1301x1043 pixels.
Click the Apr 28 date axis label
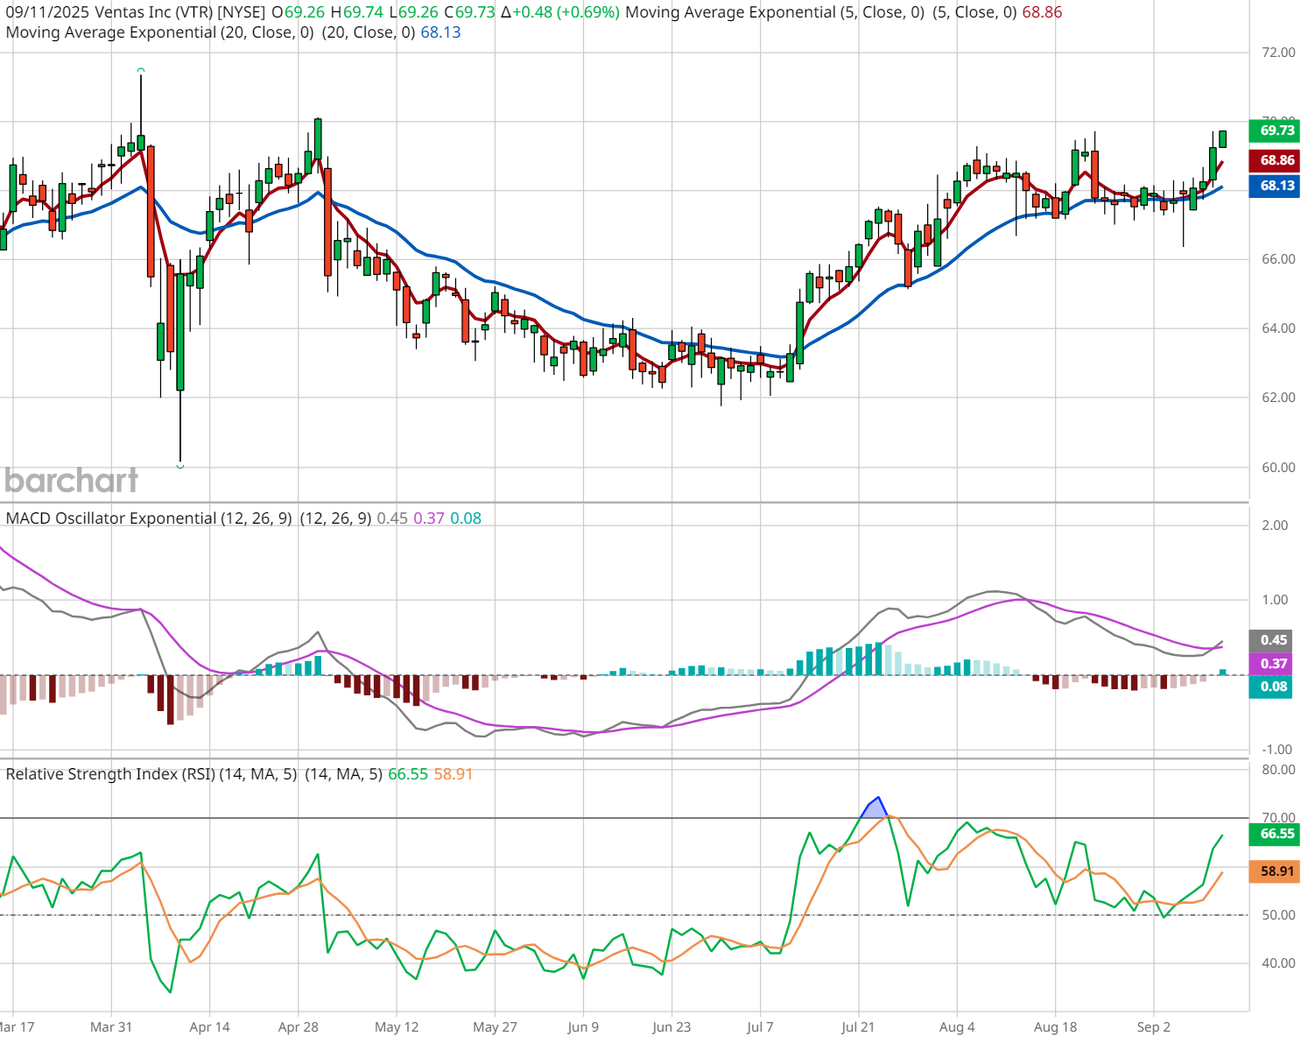coord(298,1026)
